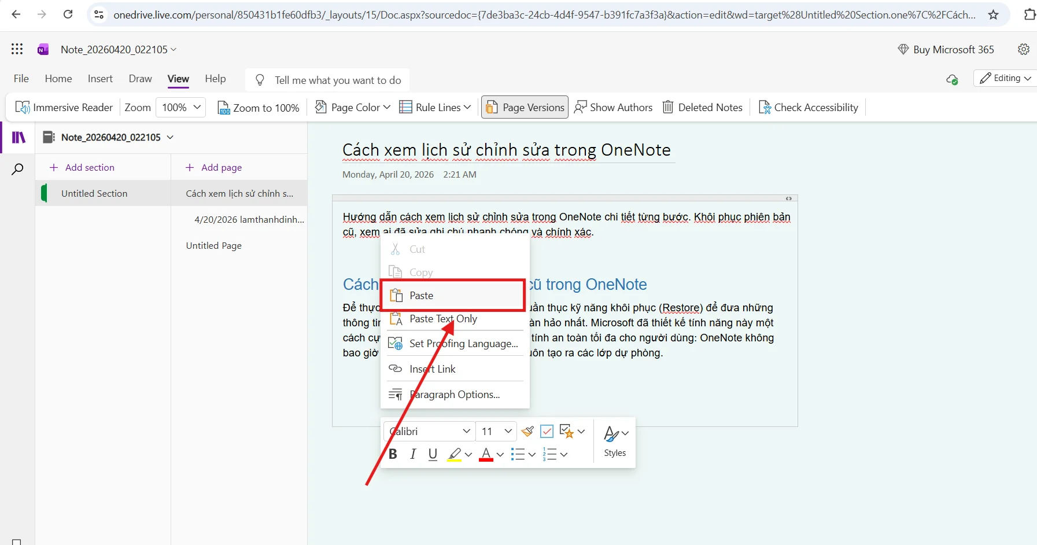Open the font size 11 dropdown
The height and width of the screenshot is (545, 1037).
[496, 431]
